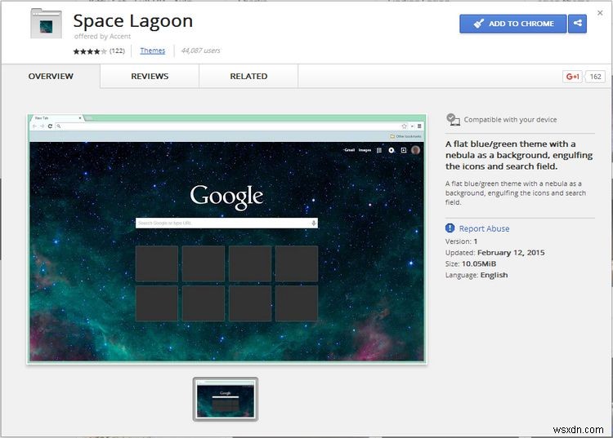Image resolution: width=613 pixels, height=438 pixels.
Task: Click the Space Lagoon theme icon
Action: pyautogui.click(x=46, y=24)
